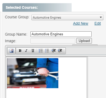Click the Image label
Viewport: 106px width, 98px height.
[x=11, y=41]
